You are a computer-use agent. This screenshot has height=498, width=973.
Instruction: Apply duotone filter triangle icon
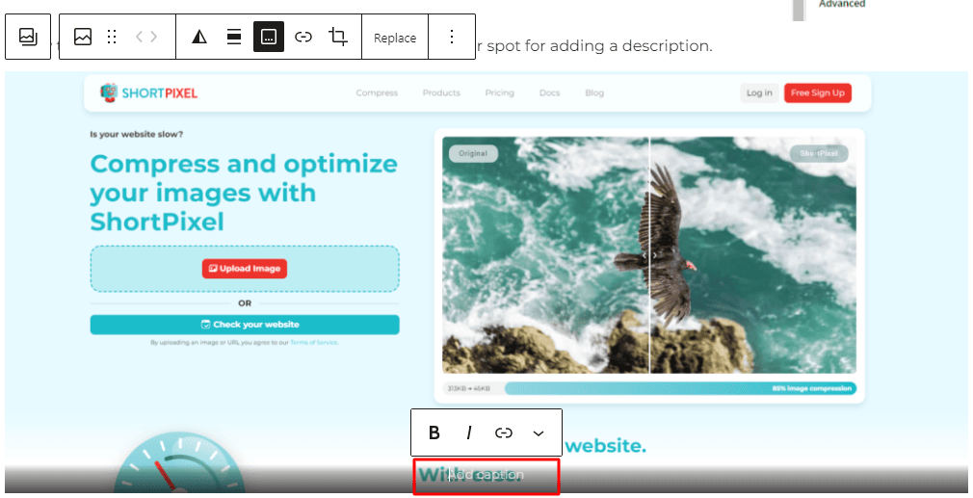[199, 38]
